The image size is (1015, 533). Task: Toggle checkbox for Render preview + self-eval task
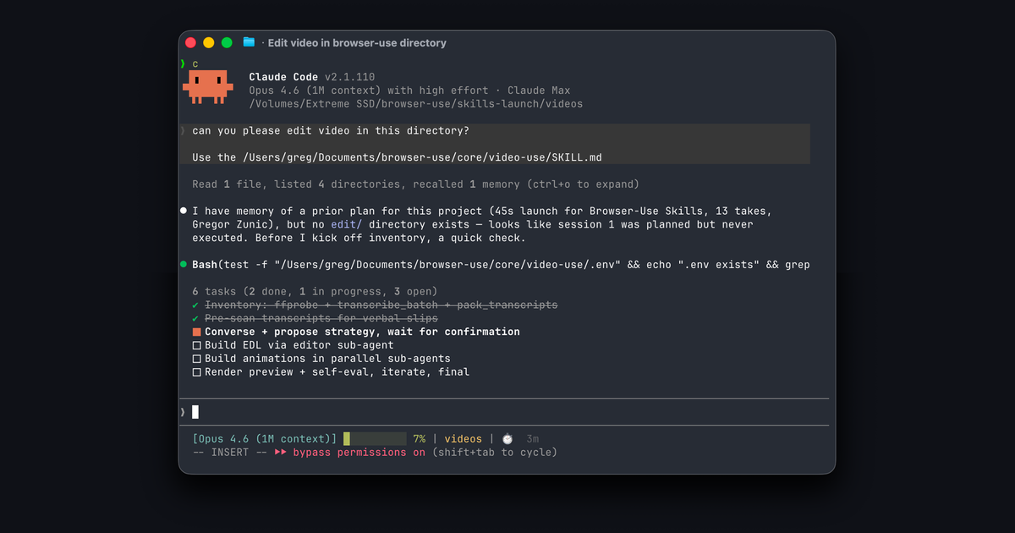click(x=196, y=372)
